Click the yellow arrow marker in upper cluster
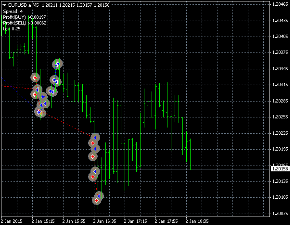Screen dimensions: 308x231 [x=40, y=113]
